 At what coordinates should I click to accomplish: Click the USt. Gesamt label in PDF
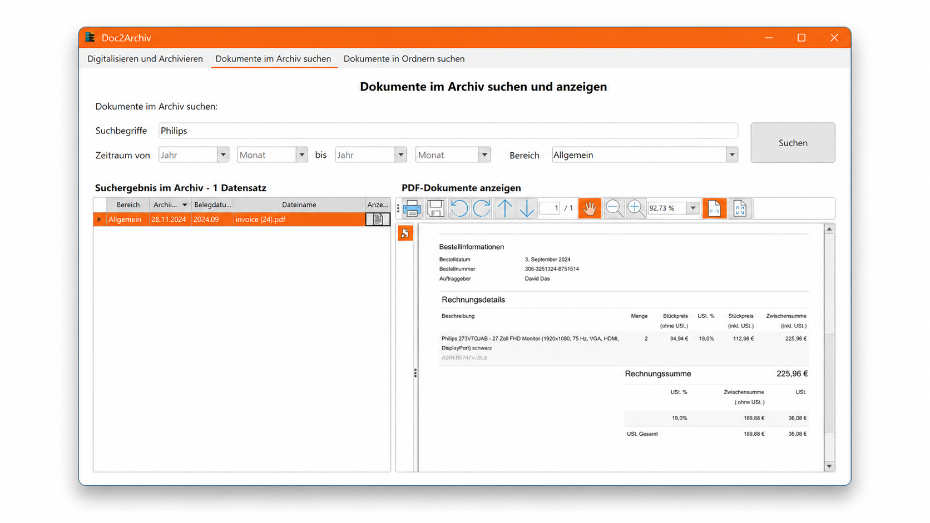pos(642,434)
